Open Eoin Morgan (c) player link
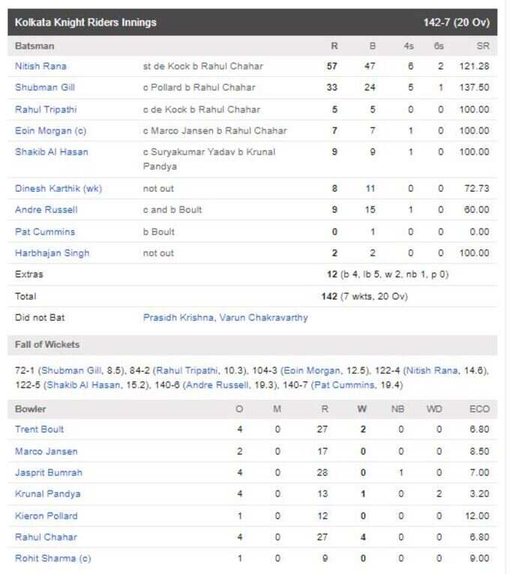510x574 pixels. pyautogui.click(x=50, y=130)
